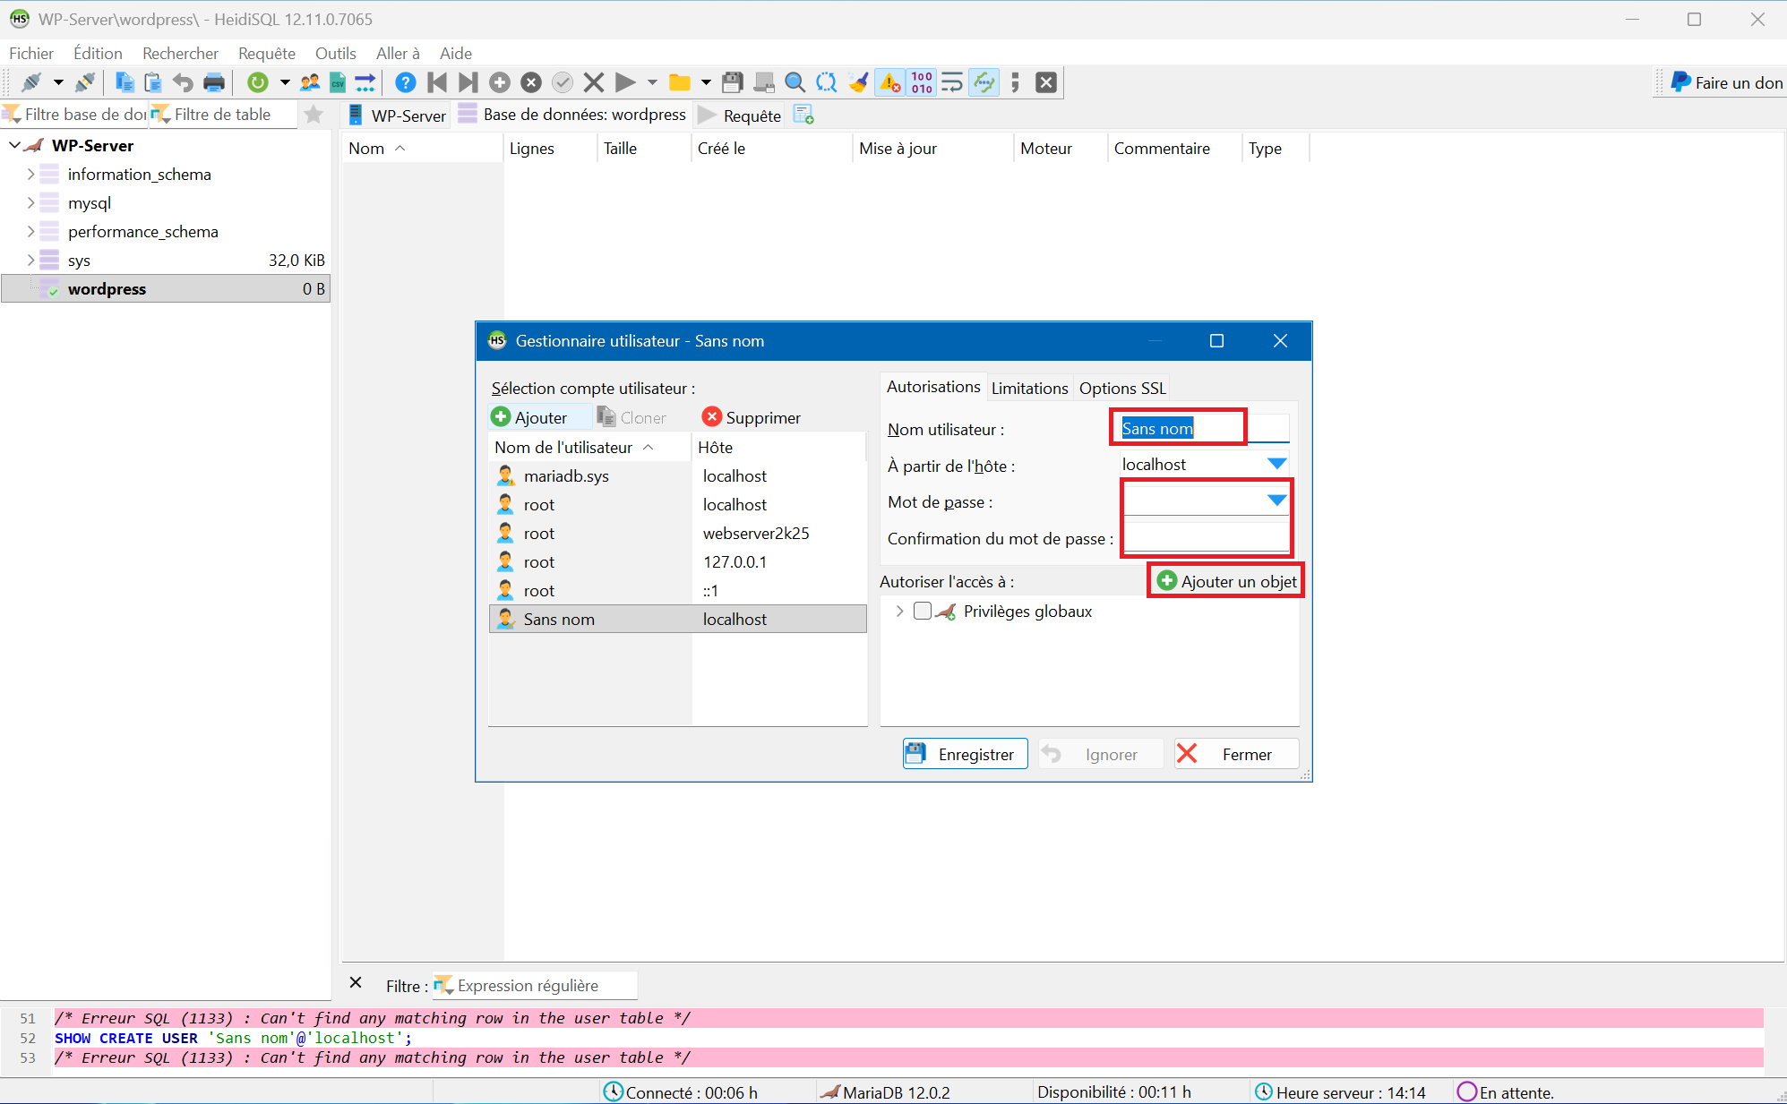Open the Outils menu
This screenshot has width=1787, height=1104.
[x=335, y=53]
